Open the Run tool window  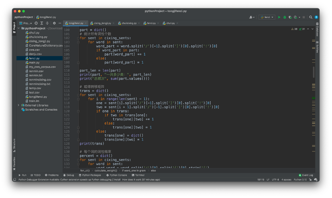click(x=22, y=175)
